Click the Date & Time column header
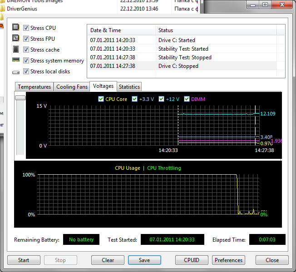The height and width of the screenshot is (272, 296). point(121,30)
